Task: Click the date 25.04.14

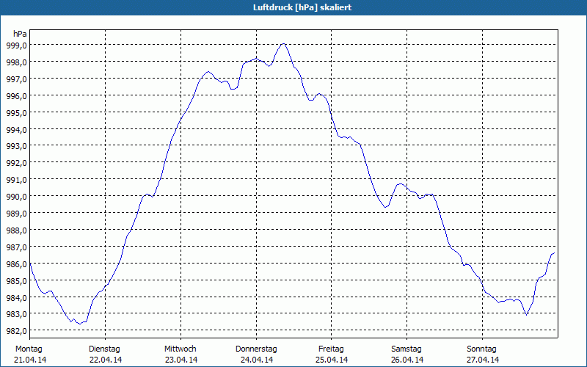Action: [x=332, y=360]
